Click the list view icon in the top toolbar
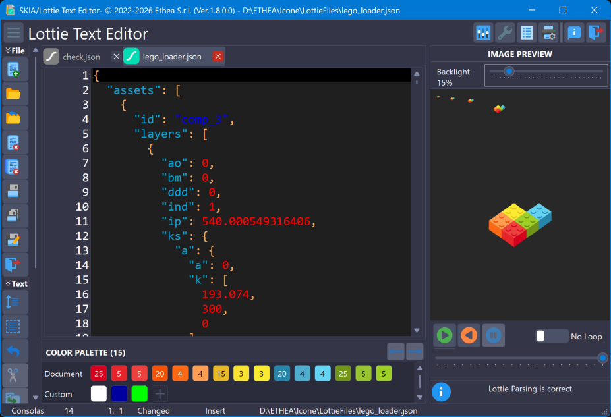Screen dimensions: 611x417 tap(527, 33)
